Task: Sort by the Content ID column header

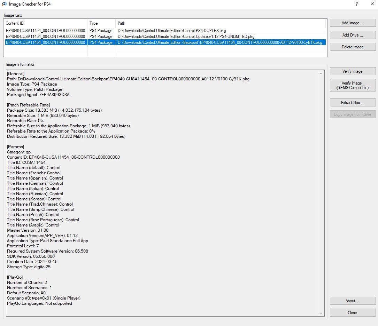Action: point(45,23)
